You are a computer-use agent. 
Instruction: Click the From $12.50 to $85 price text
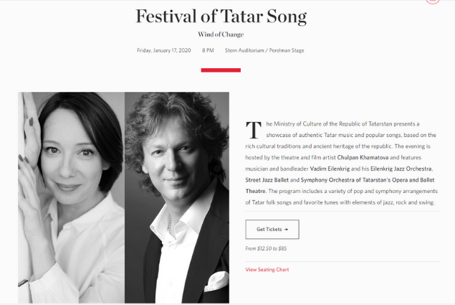click(266, 248)
